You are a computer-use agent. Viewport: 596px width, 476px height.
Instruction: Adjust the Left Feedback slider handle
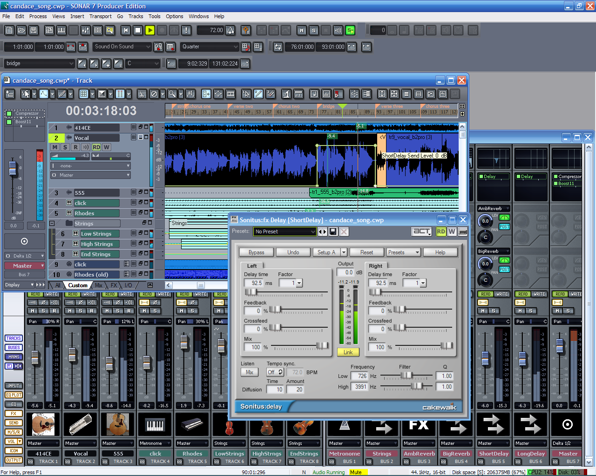pyautogui.click(x=275, y=310)
